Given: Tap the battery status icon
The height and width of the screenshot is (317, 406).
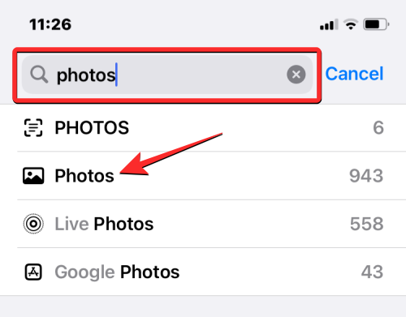Looking at the screenshot, I should pos(376,24).
